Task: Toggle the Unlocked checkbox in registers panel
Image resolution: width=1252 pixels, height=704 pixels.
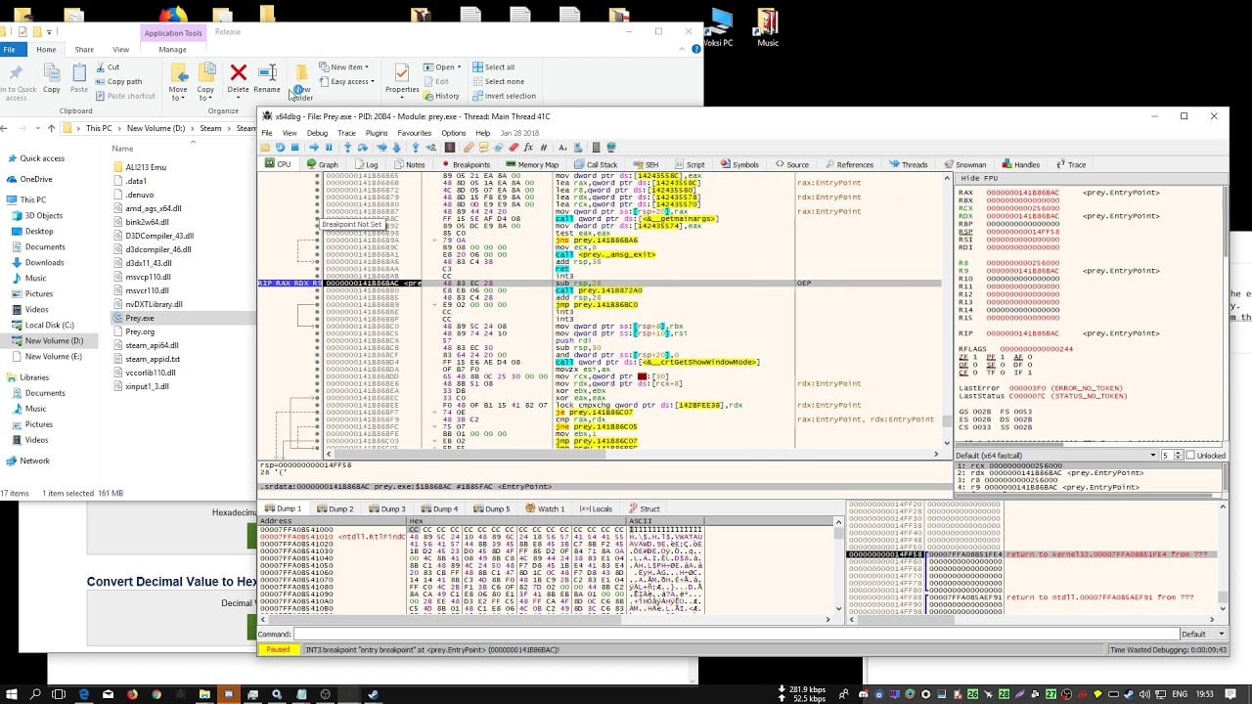Action: click(x=1190, y=456)
